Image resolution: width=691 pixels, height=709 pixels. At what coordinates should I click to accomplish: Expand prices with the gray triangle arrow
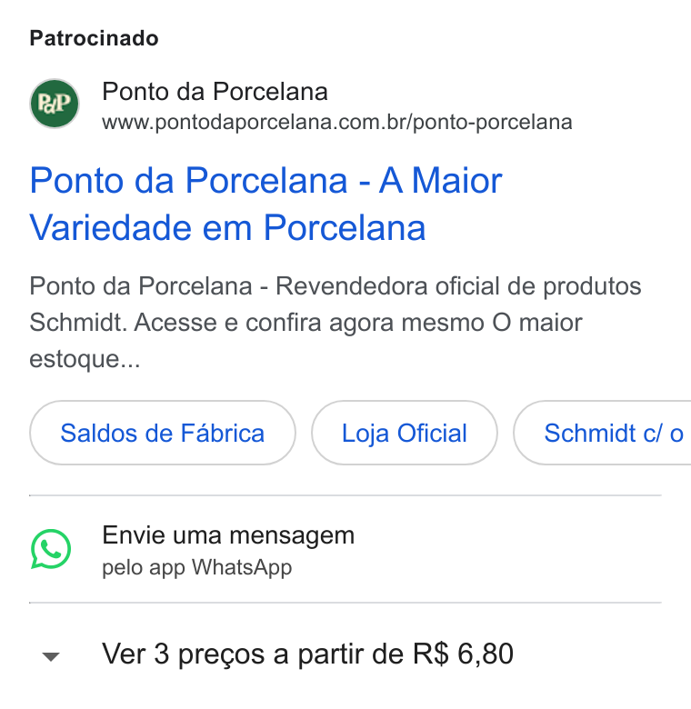click(x=51, y=656)
